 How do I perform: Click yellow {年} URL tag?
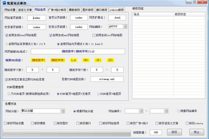coord(86,60)
